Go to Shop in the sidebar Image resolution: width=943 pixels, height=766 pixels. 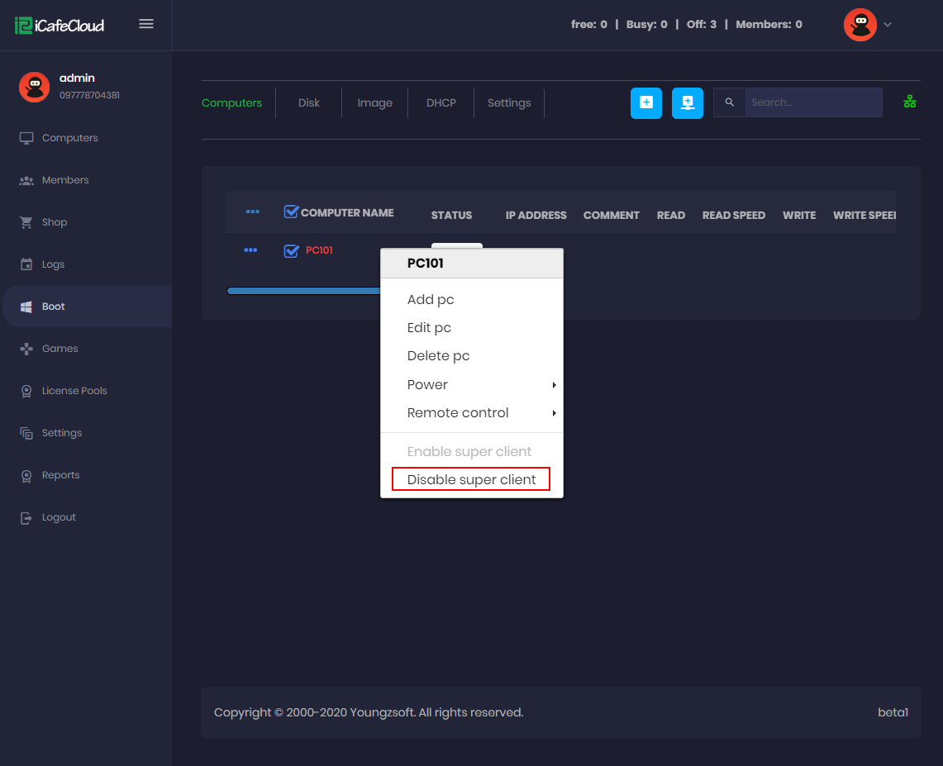(55, 222)
